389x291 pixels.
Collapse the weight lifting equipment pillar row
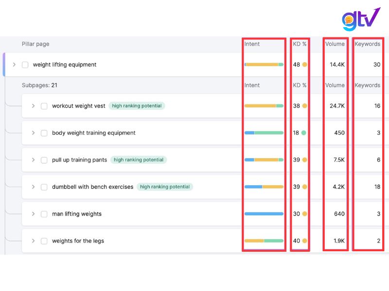click(x=14, y=64)
